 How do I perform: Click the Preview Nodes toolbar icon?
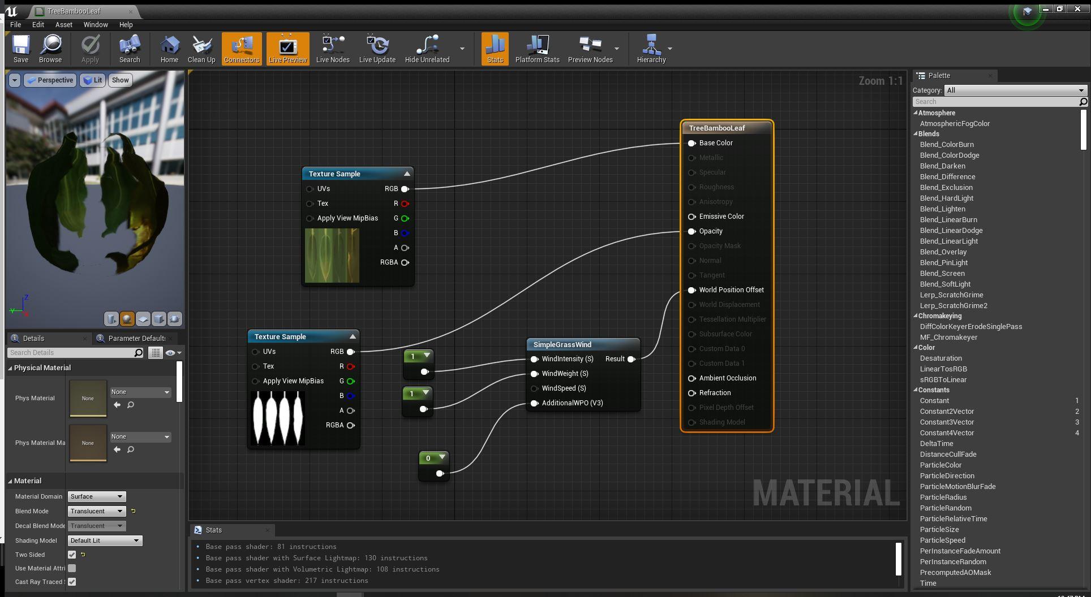click(590, 49)
